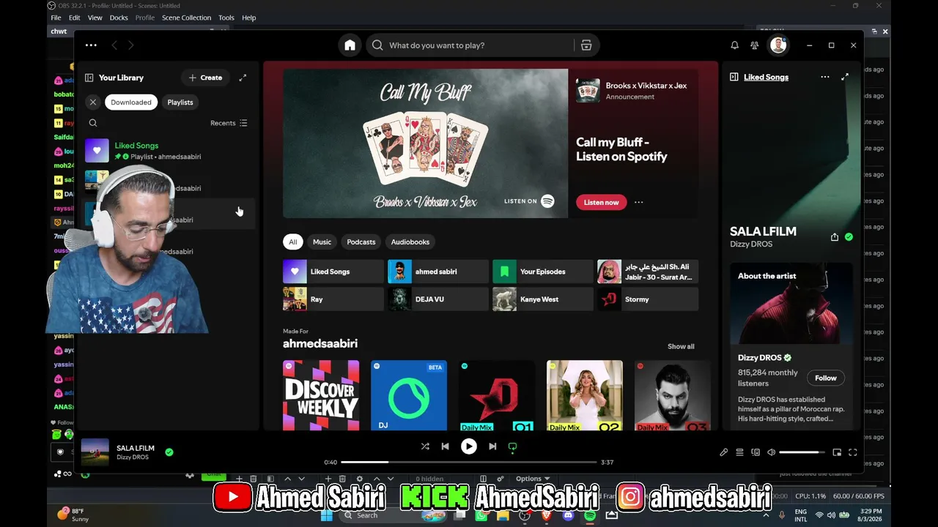Open the DEJA VU shortcut tile

coord(438,299)
